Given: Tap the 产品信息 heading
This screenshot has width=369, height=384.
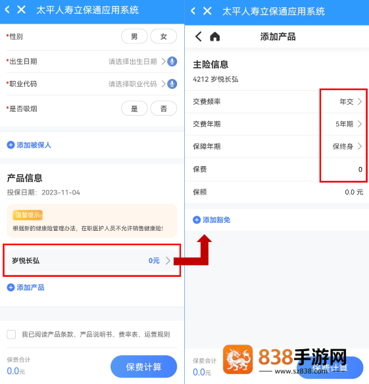Looking at the screenshot, I should pyautogui.click(x=24, y=178).
